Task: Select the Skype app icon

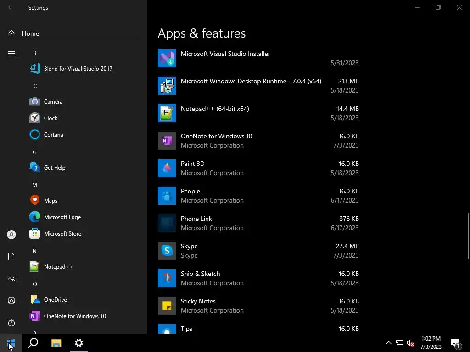Action: pyautogui.click(x=167, y=251)
